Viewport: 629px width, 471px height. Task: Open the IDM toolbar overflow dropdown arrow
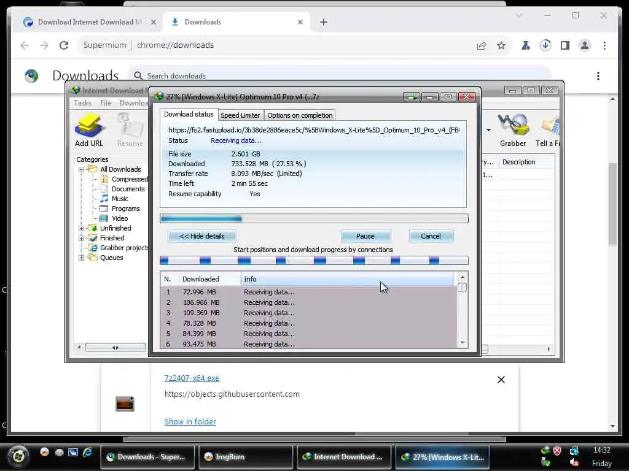(488, 130)
